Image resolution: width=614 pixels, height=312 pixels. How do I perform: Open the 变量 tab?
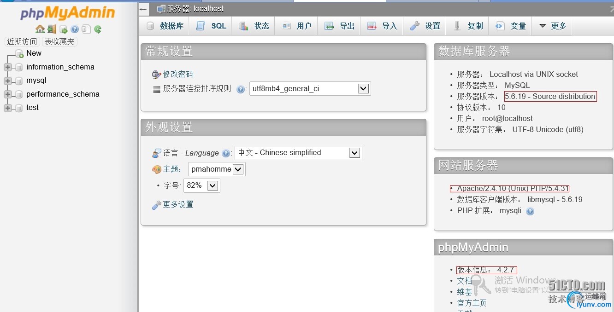pyautogui.click(x=510, y=26)
